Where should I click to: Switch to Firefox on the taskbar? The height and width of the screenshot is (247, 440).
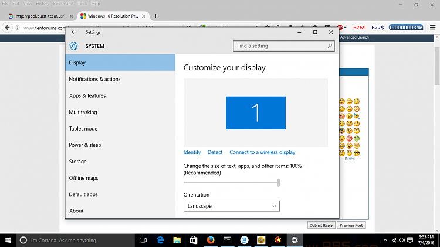(x=211, y=241)
